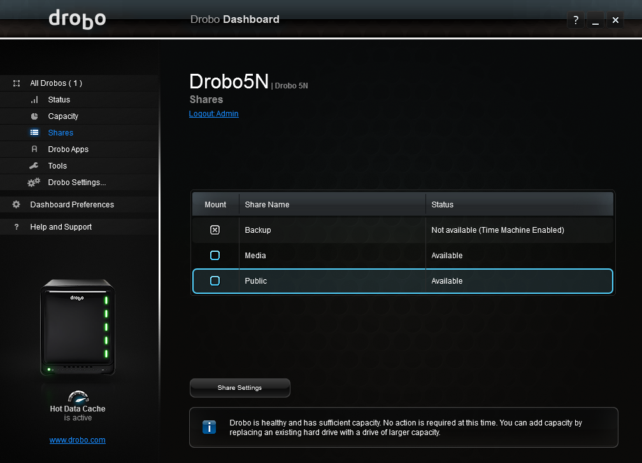Screen dimensions: 642x463
Task: Click 'Not available (Time Machine Enabled)' status
Action: (498, 230)
